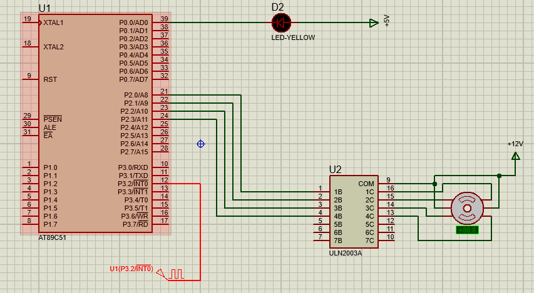Click the PSEN pin label
534x293 pixels.
[53, 119]
